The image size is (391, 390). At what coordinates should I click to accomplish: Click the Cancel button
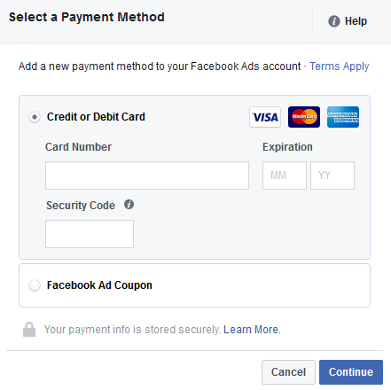[x=288, y=372]
